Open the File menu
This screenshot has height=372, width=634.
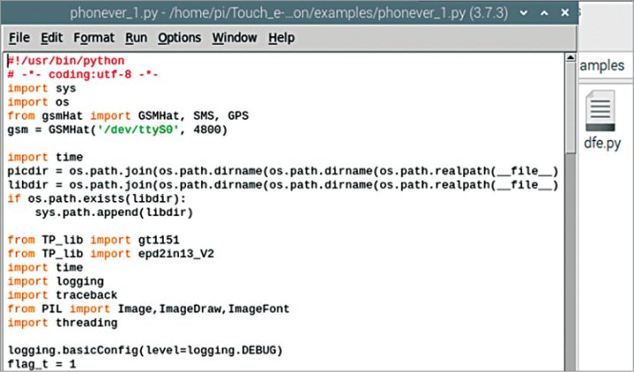point(19,38)
